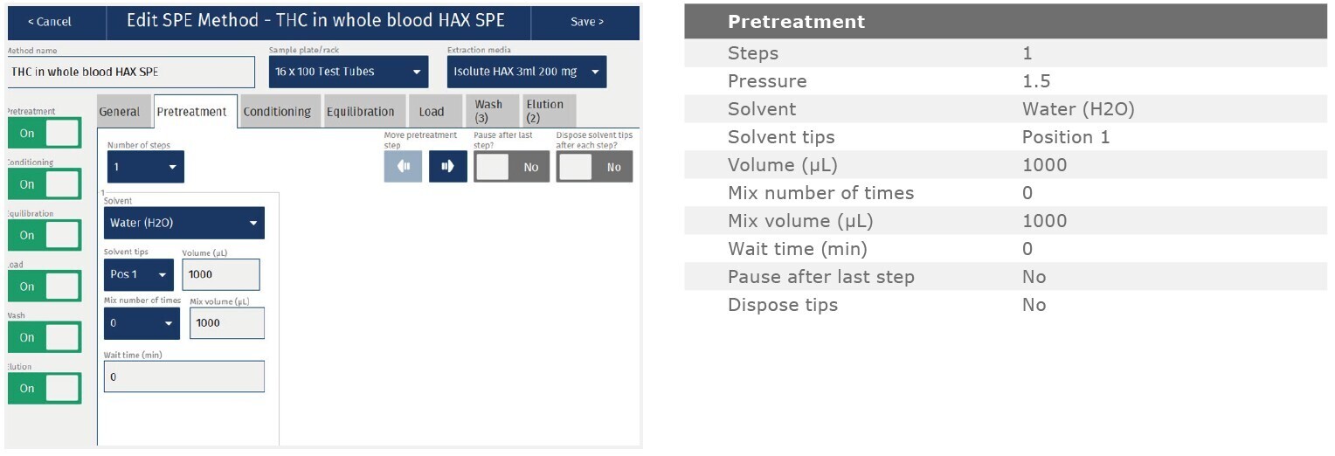Switch off the Wash step
Image resolution: width=1335 pixels, height=456 pixels.
44,337
